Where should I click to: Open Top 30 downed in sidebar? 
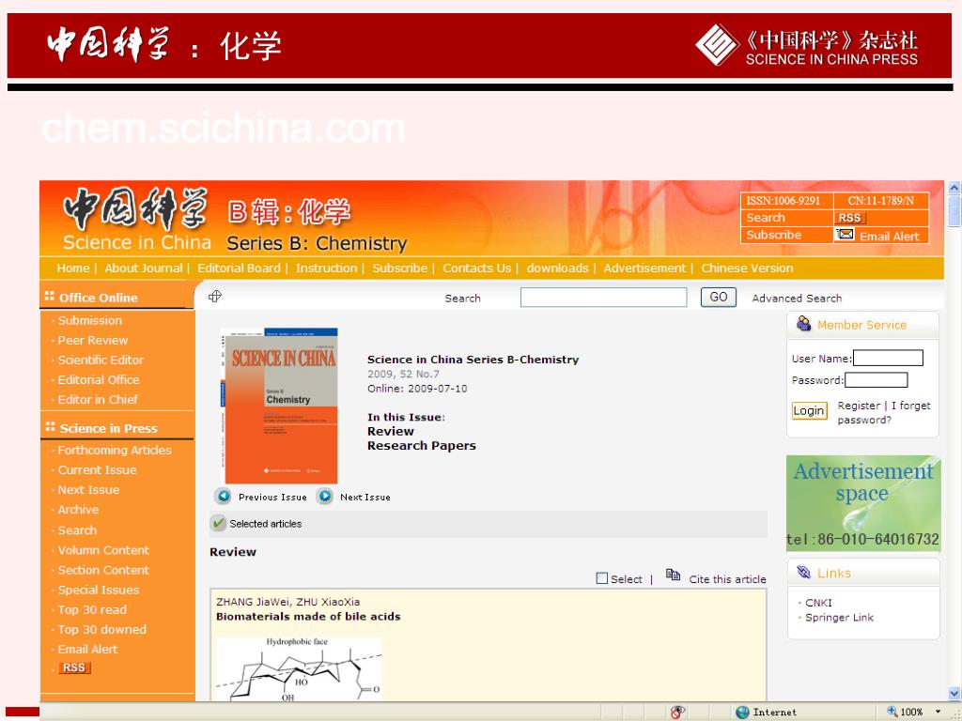[102, 629]
